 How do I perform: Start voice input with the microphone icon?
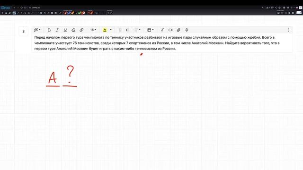(x=187, y=30)
